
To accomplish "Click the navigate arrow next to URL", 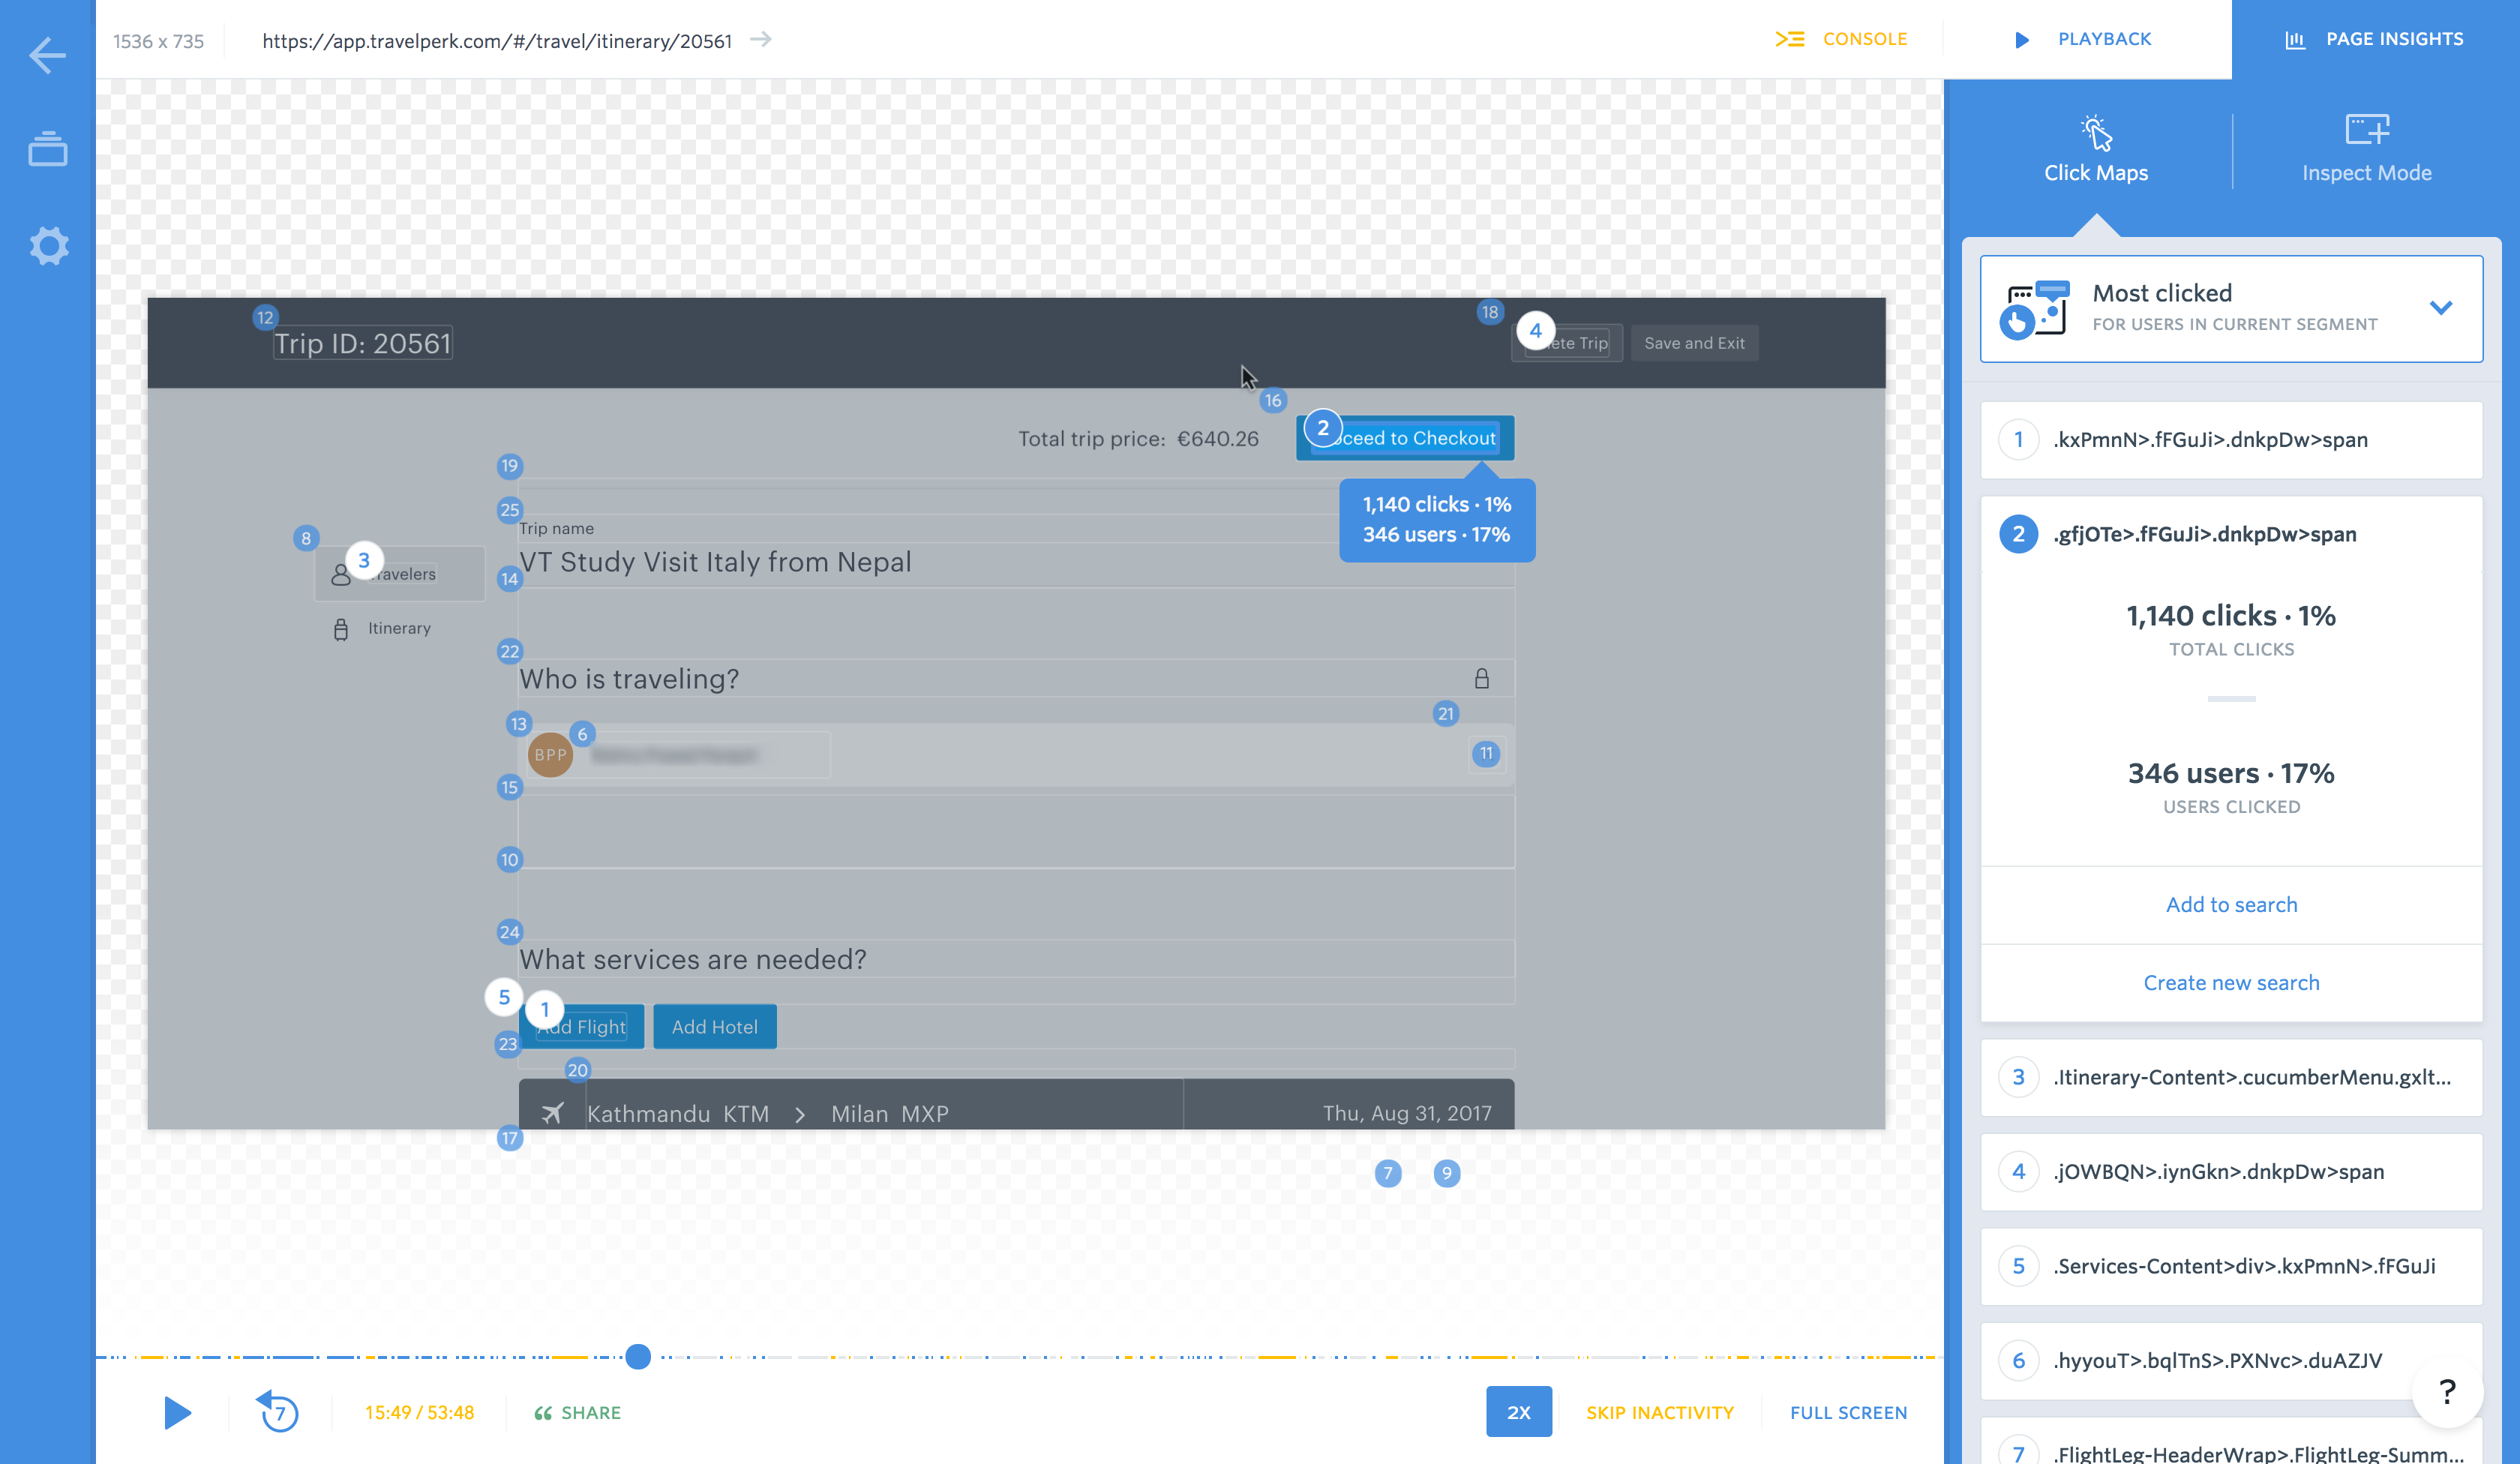I will [x=761, y=40].
